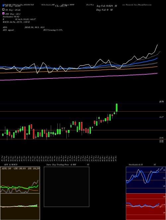Click the 'CL: 25.79' closing price

pyautogui.click(x=61, y=6)
